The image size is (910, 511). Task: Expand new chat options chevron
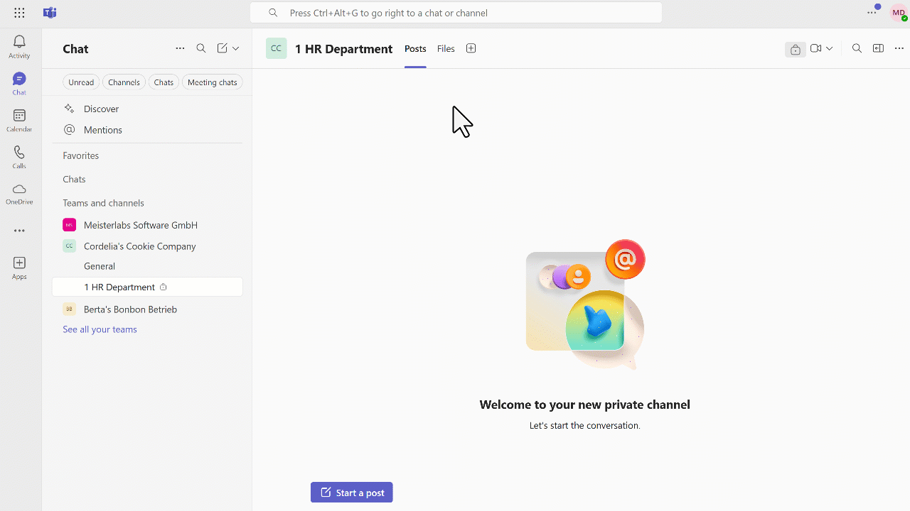(x=235, y=48)
